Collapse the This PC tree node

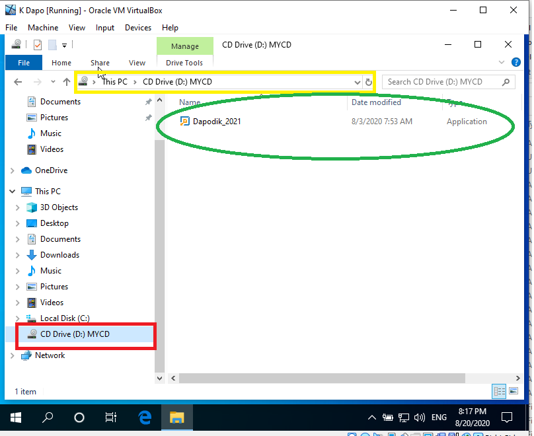(13, 192)
